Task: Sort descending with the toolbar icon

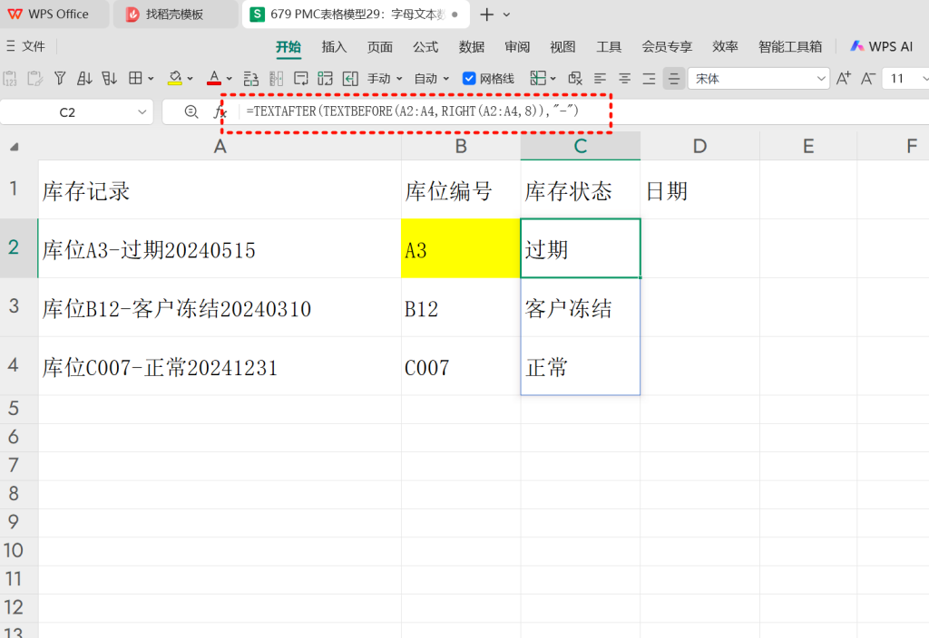Action: coord(110,78)
